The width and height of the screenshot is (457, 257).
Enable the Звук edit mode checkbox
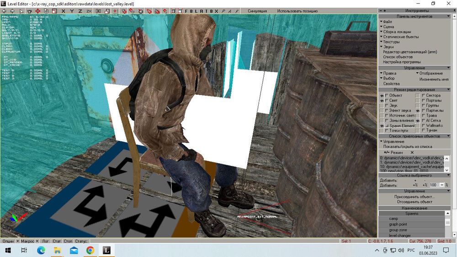coord(387,106)
